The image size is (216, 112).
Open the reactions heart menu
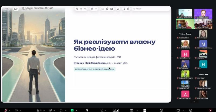tap(61, 110)
